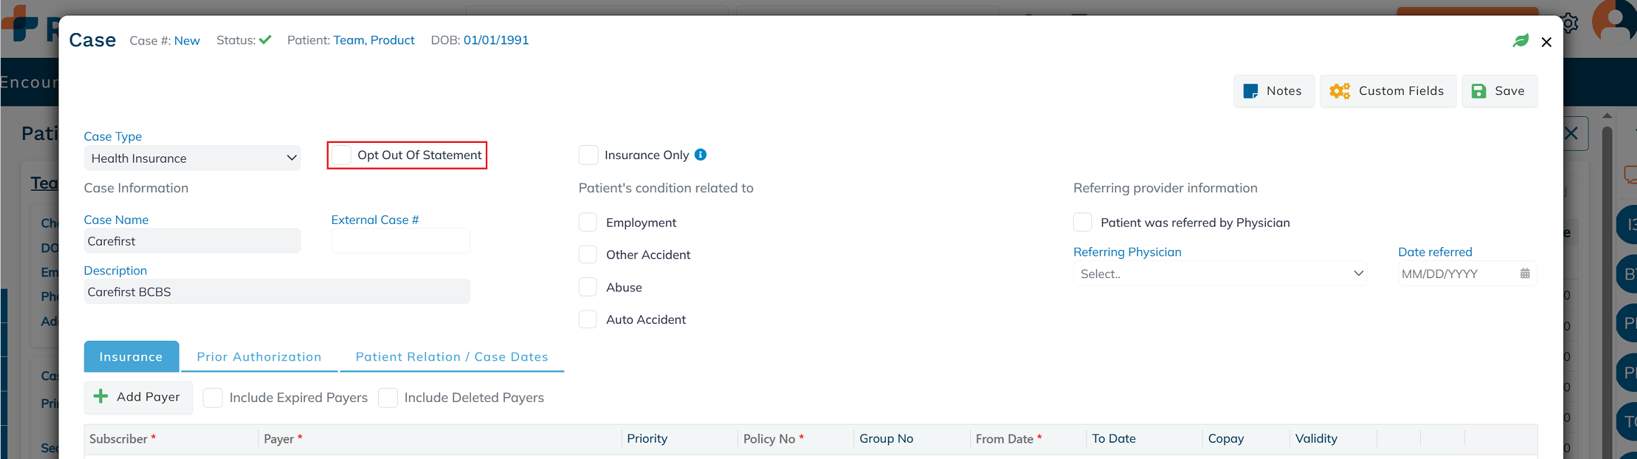Image resolution: width=1637 pixels, height=459 pixels.
Task: Toggle Include Expired Payers checkbox
Action: coord(213,398)
